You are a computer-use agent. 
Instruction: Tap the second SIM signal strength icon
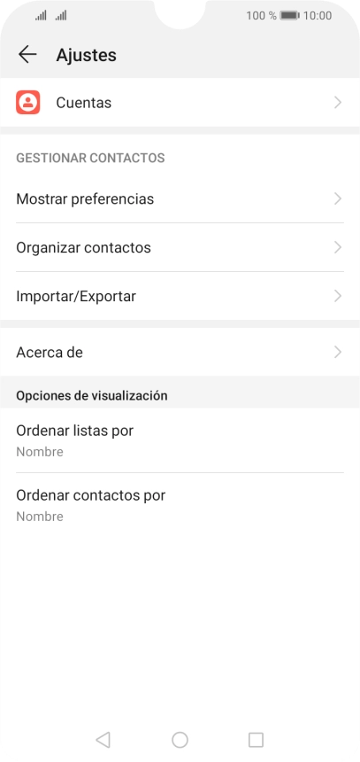61,16
